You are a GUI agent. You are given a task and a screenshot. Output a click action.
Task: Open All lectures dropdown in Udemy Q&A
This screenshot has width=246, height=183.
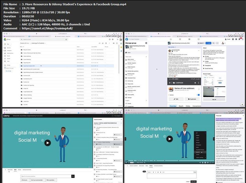pyautogui.click(x=25, y=180)
